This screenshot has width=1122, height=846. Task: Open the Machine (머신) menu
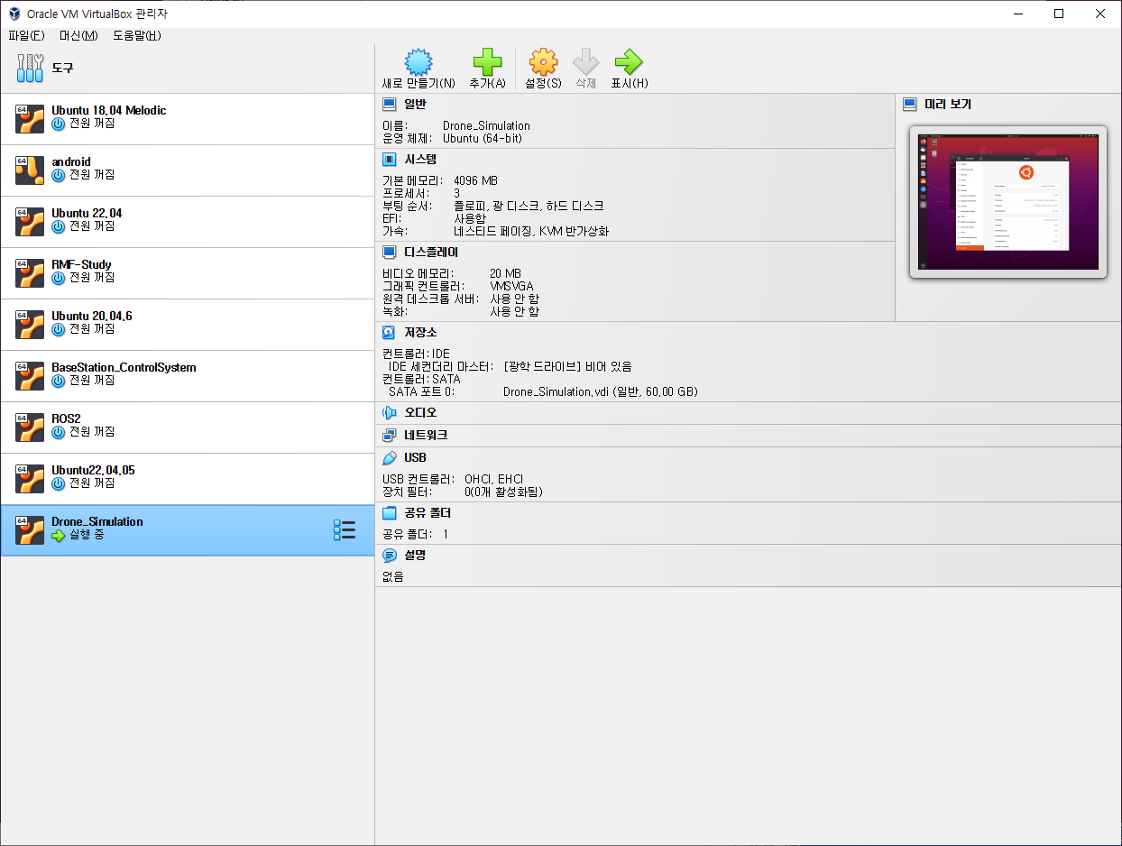pos(78,36)
